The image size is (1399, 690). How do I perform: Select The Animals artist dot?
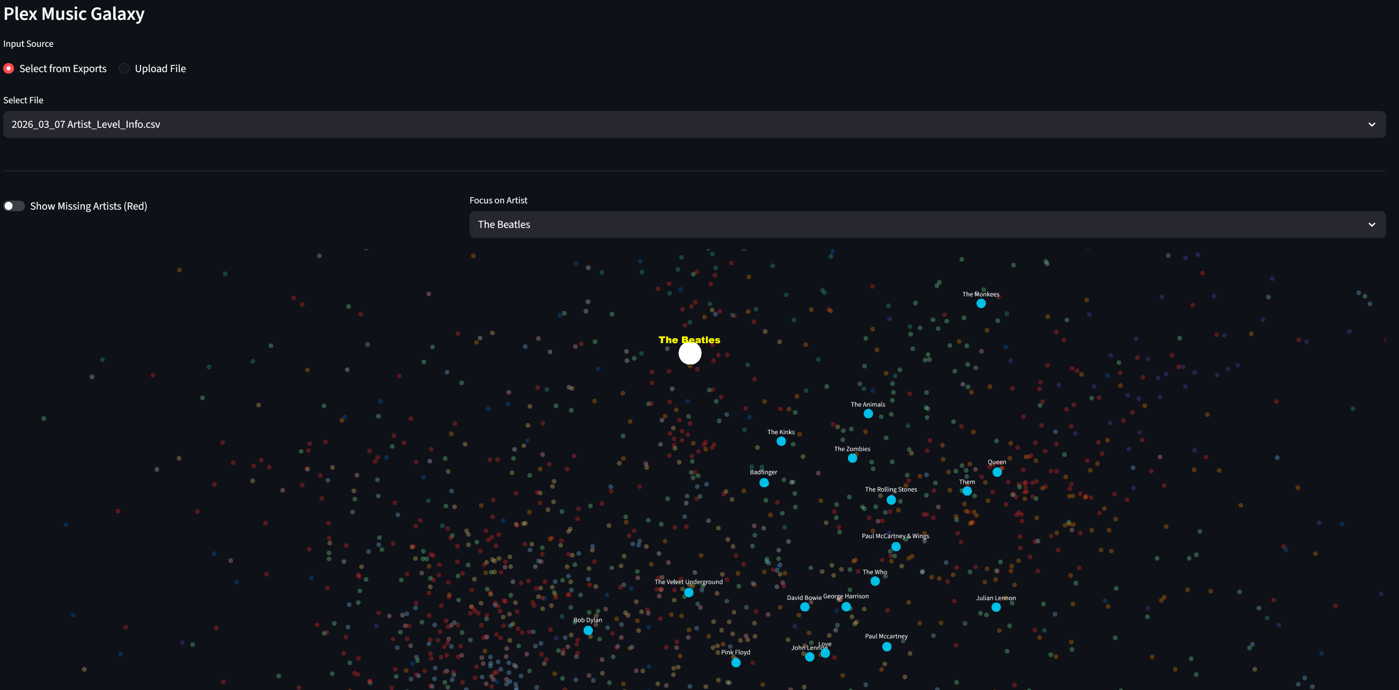click(868, 414)
